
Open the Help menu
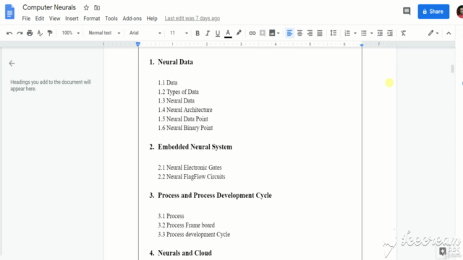point(152,18)
